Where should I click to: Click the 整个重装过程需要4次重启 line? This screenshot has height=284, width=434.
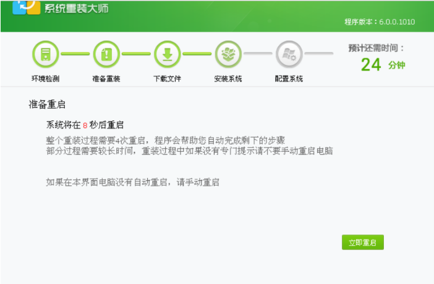click(x=165, y=141)
